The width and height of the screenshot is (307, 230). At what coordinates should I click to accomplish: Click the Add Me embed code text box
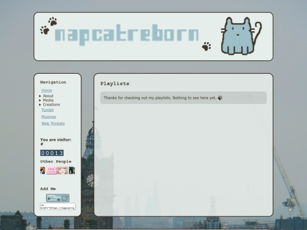point(57,207)
